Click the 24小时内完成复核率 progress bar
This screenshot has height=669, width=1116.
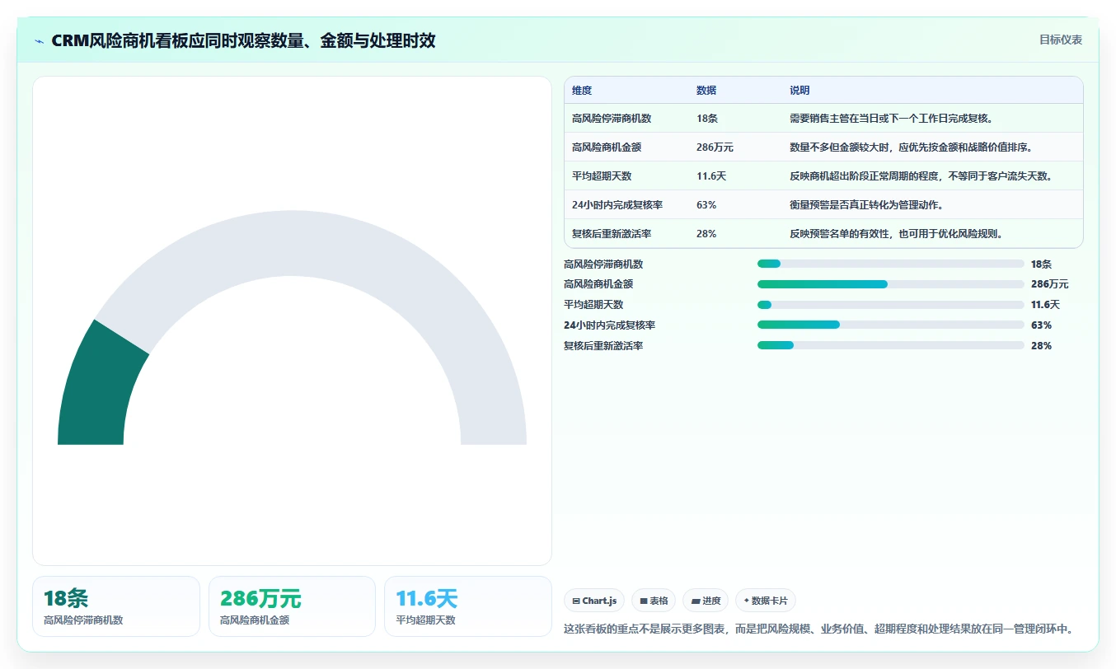click(890, 325)
